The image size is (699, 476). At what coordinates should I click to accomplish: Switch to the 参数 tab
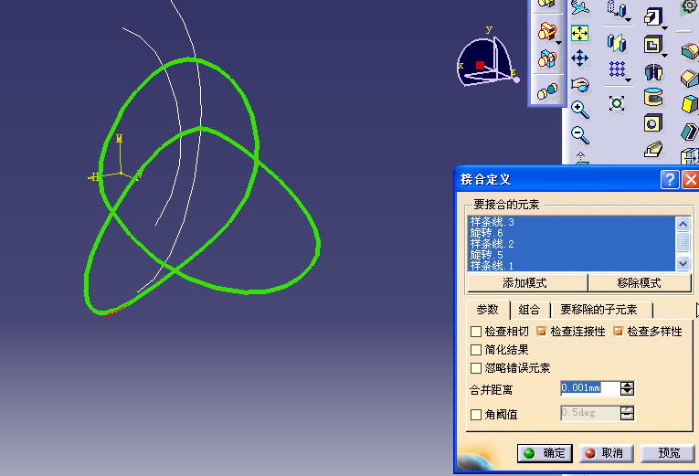tap(487, 310)
